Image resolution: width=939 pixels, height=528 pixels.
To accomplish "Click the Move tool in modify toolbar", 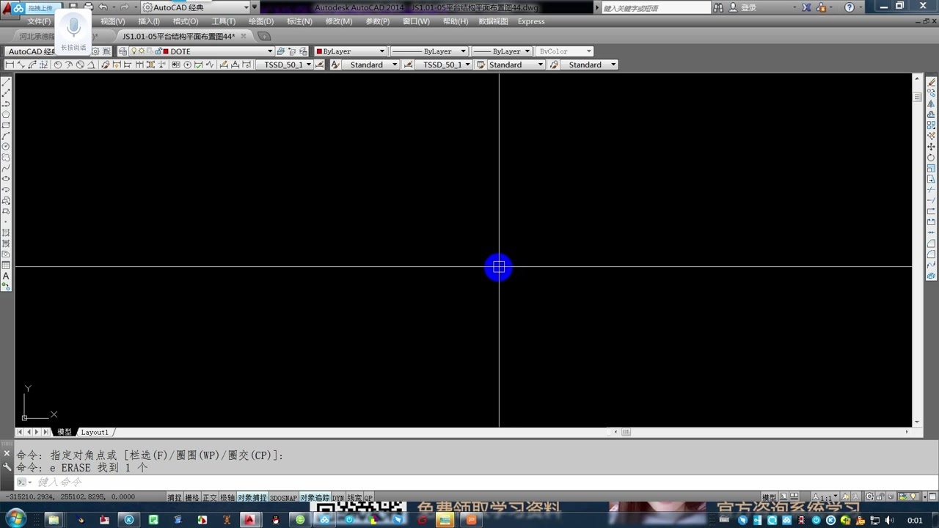I will 932,147.
